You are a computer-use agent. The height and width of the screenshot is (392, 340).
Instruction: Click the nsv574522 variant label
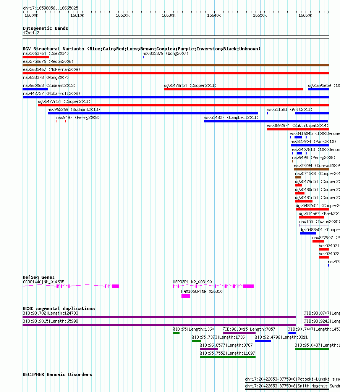[x=329, y=254]
